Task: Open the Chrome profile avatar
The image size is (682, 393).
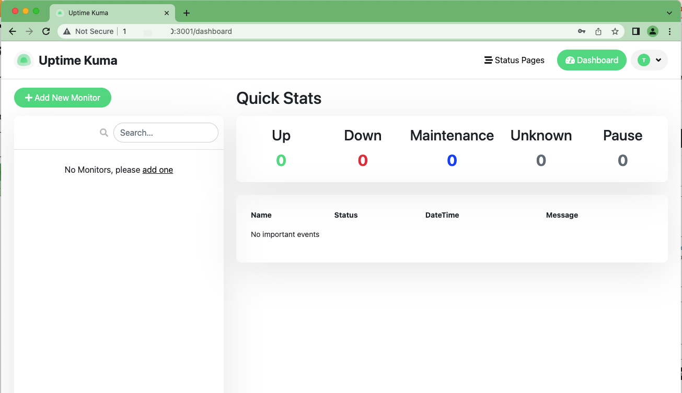Action: click(x=653, y=31)
